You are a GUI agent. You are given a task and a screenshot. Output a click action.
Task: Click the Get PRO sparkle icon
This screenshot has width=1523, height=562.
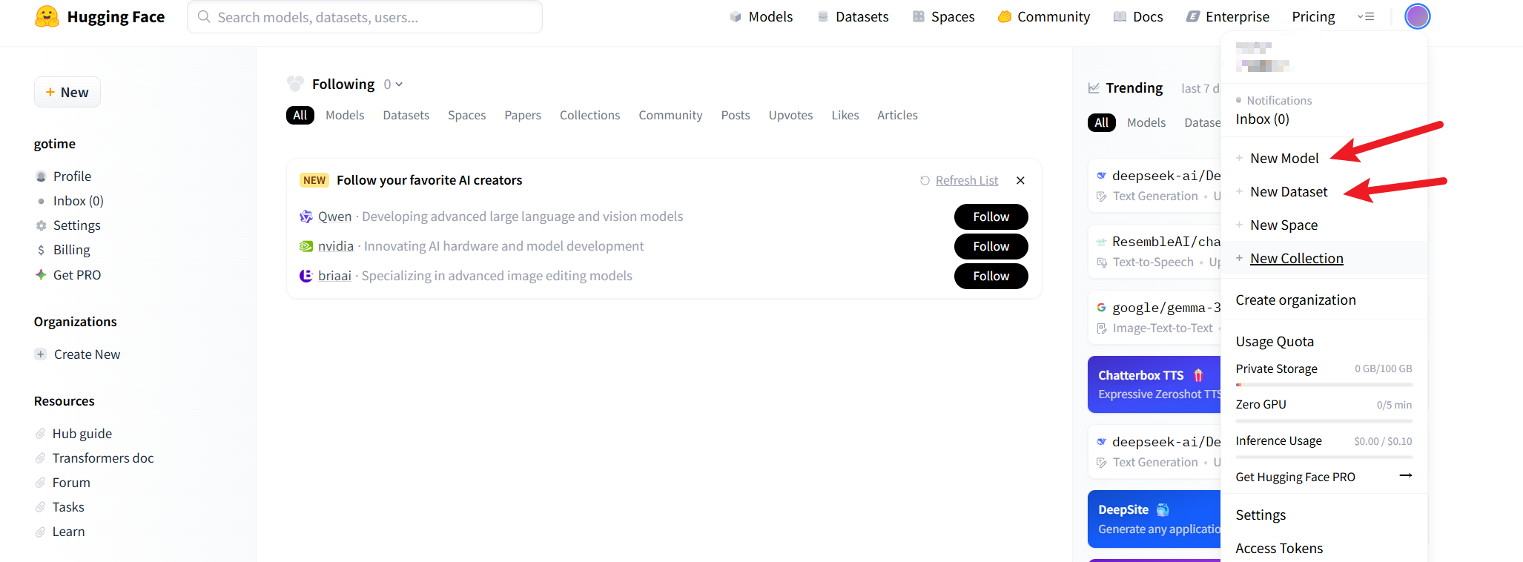pyautogui.click(x=41, y=274)
